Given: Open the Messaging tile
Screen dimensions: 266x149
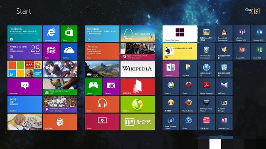Looking at the screenshot, I should tap(25, 87).
